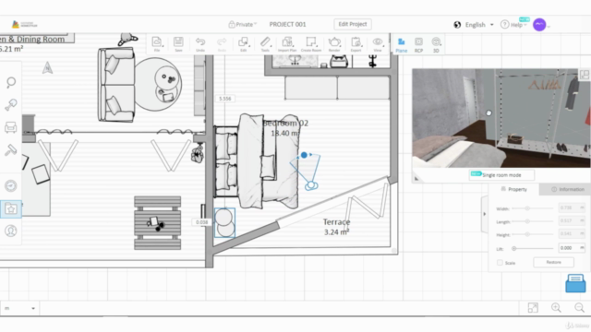Click the Undo arrow icon
The height and width of the screenshot is (332, 591).
pos(200,43)
